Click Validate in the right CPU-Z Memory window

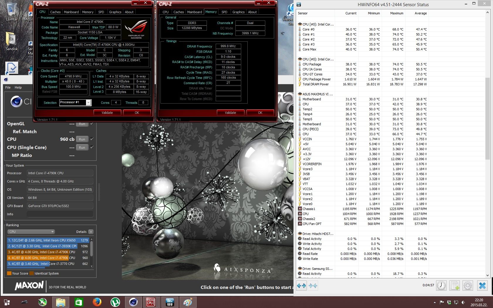[x=230, y=113]
